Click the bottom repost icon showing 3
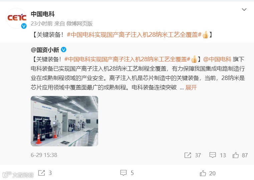 coord(41,173)
